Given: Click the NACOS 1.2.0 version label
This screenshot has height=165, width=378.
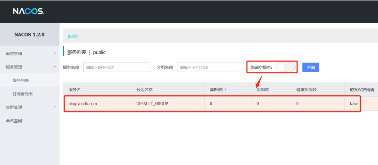Looking at the screenshot, I should (x=29, y=34).
